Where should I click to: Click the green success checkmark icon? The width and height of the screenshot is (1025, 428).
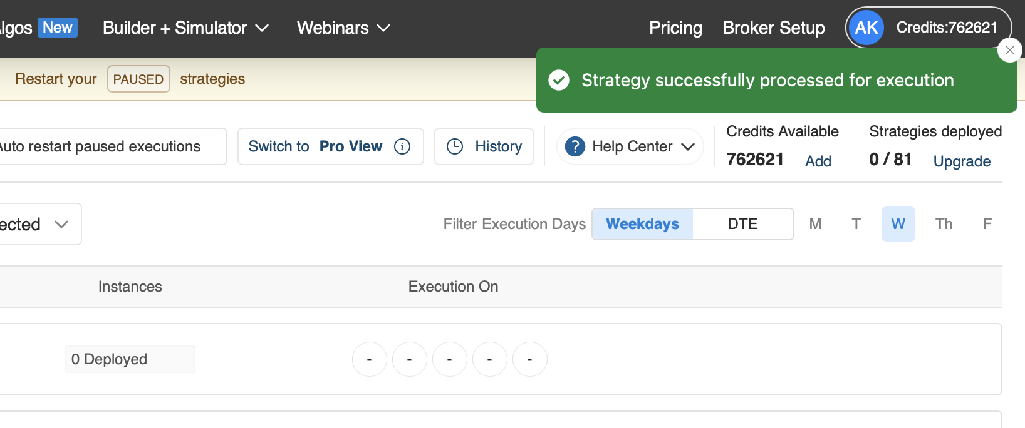[559, 80]
